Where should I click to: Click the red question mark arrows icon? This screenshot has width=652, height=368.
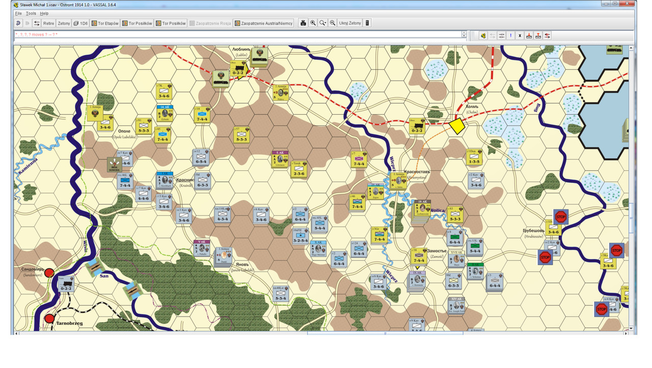click(547, 36)
